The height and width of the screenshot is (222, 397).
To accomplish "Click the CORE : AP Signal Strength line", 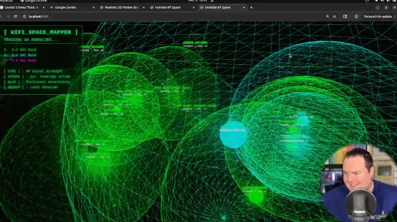I will pos(33,71).
